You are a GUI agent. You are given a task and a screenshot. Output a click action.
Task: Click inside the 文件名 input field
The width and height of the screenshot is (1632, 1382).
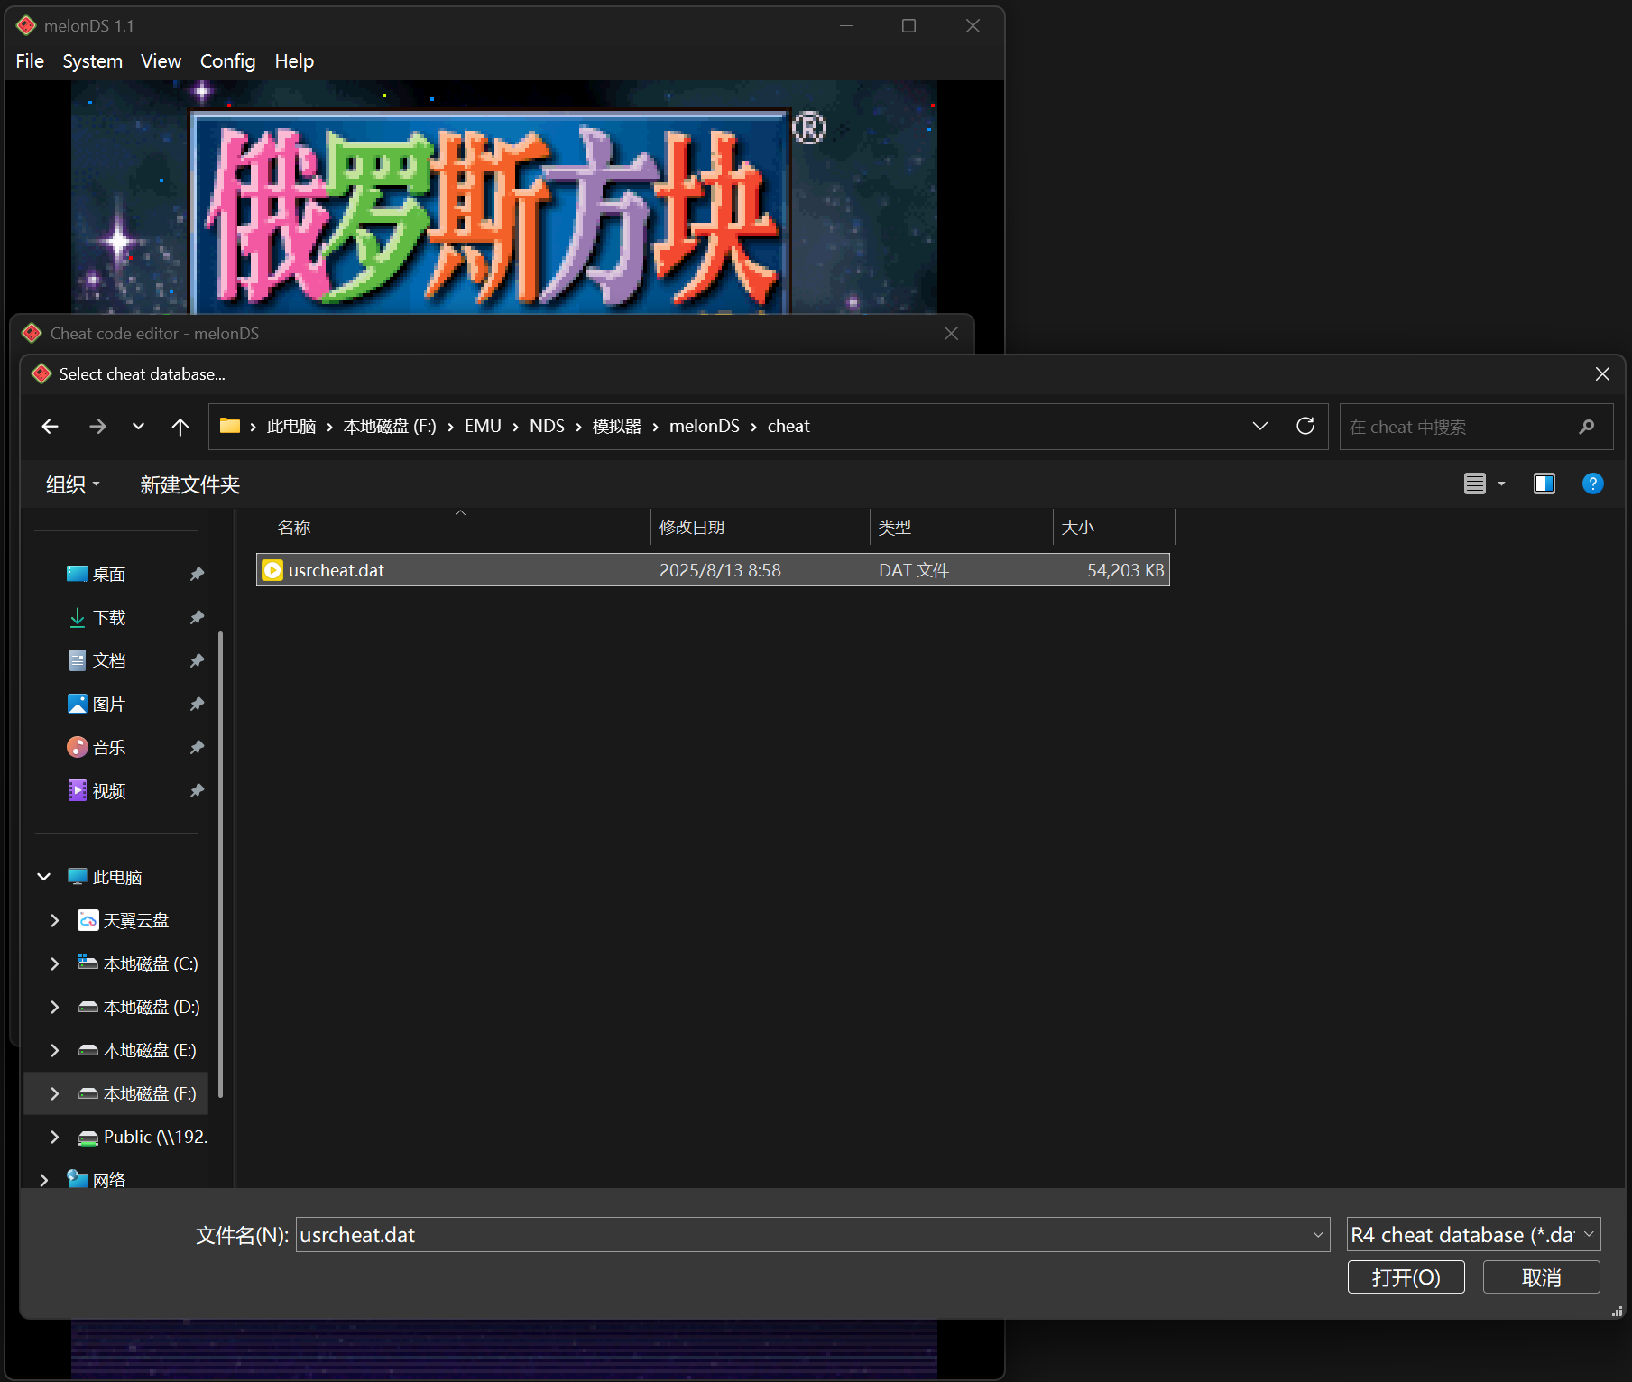tap(803, 1234)
